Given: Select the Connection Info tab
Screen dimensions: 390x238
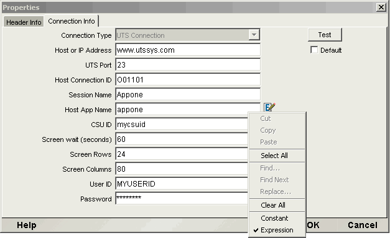Looking at the screenshot, I should [x=72, y=21].
